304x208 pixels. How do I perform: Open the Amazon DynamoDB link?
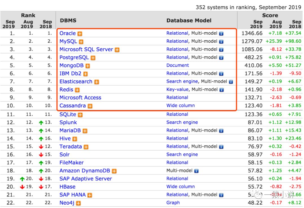click(x=85, y=171)
